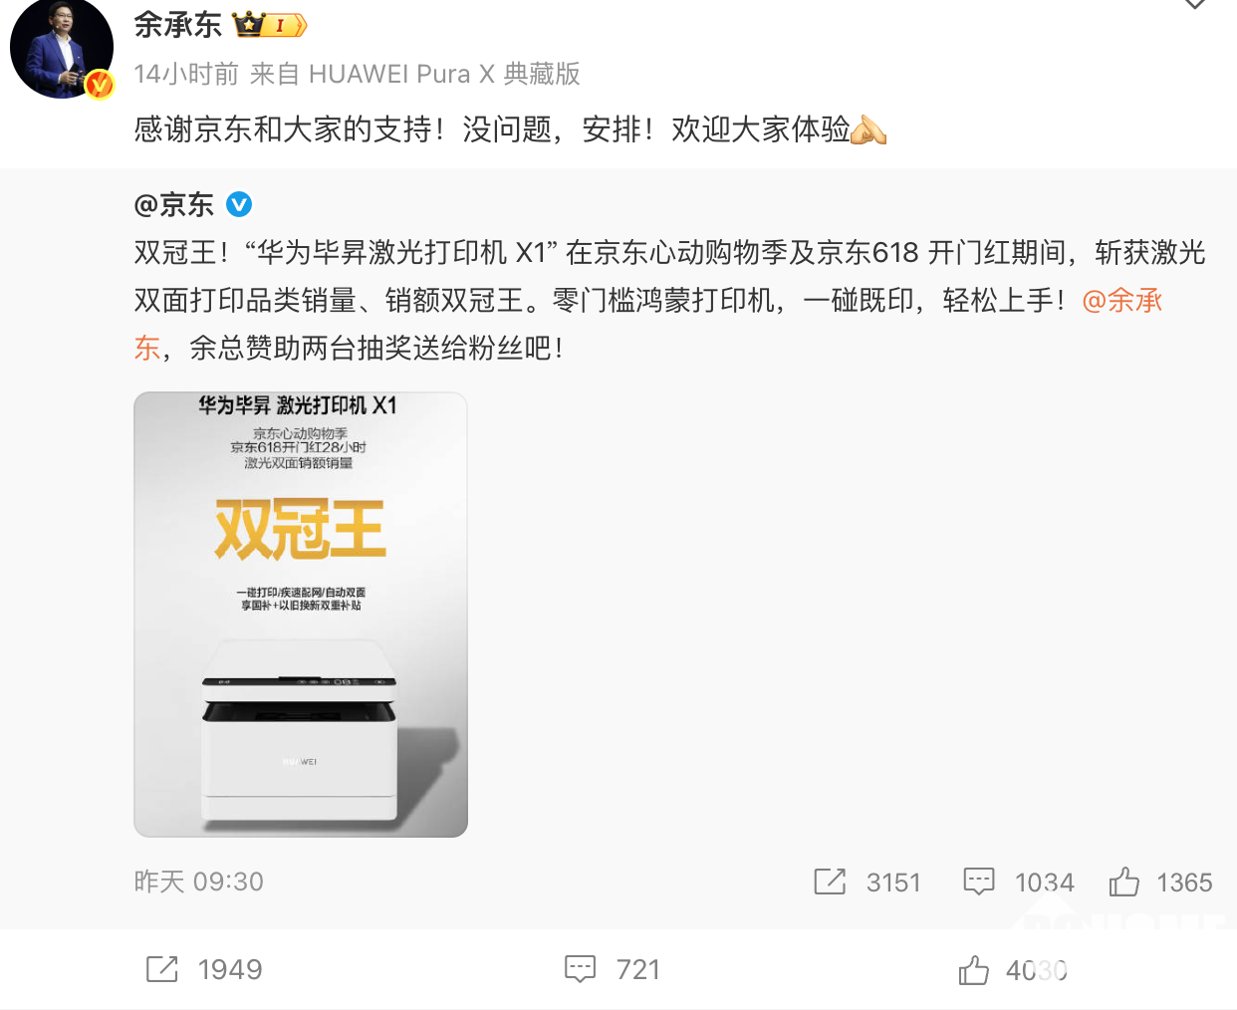Open the 余承东 username link
This screenshot has height=1010, width=1237.
pyautogui.click(x=178, y=24)
